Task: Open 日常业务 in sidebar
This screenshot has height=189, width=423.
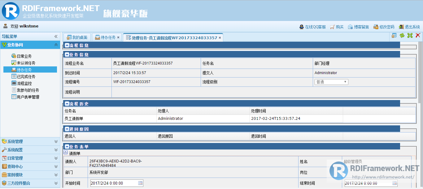Action: click(x=21, y=56)
